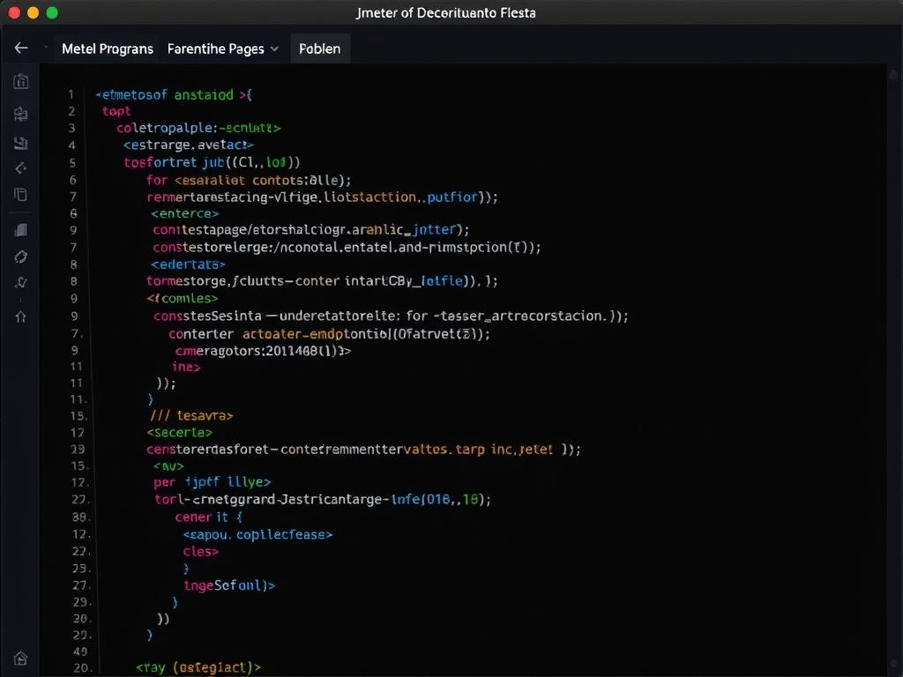Open the Farentihe Pages tab label
This screenshot has width=903, height=677.
click(x=216, y=49)
